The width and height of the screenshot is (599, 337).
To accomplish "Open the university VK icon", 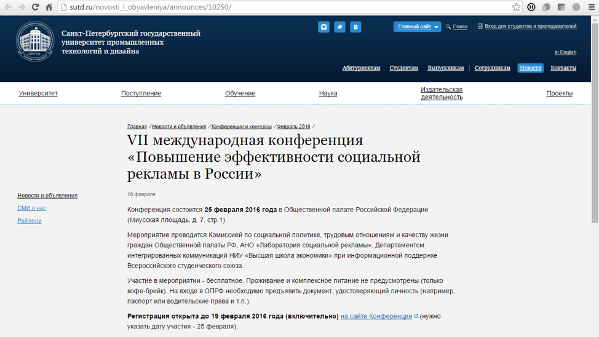I will coord(355,26).
